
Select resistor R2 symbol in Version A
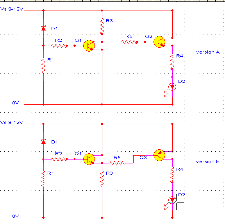click(59, 46)
